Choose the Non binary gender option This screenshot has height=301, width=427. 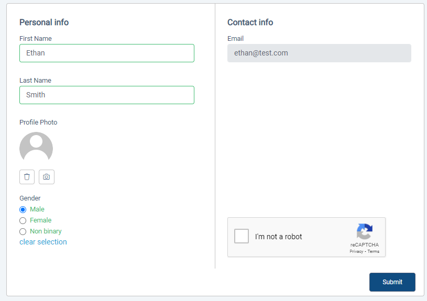coord(23,231)
